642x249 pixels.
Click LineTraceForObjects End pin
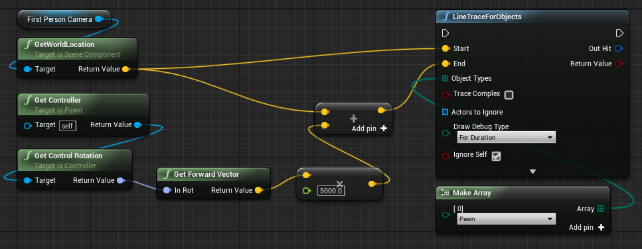[x=446, y=64]
